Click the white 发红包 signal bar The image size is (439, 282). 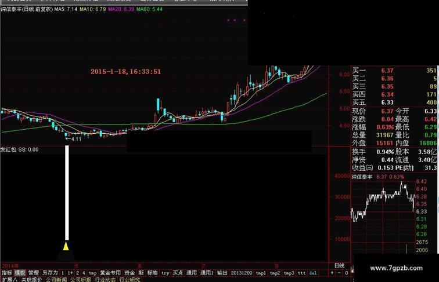pyautogui.click(x=67, y=193)
